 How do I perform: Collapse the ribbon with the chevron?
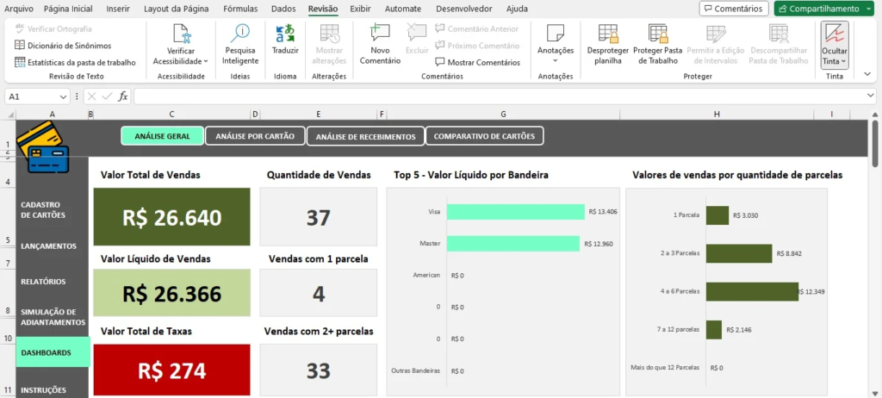coord(867,76)
